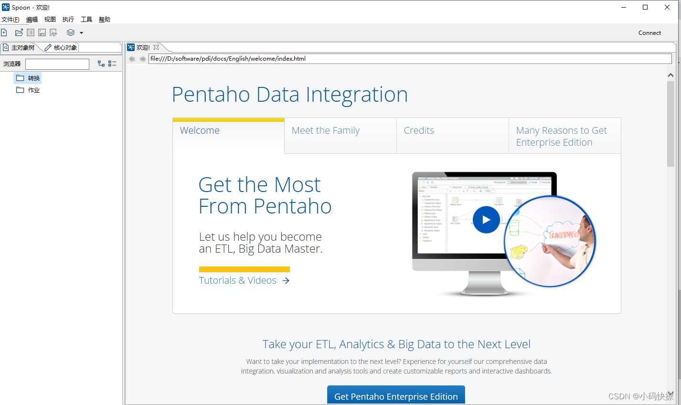Viewport: 681px width, 405px height.
Task: Go forward with the browser forward arrow
Action: click(142, 59)
